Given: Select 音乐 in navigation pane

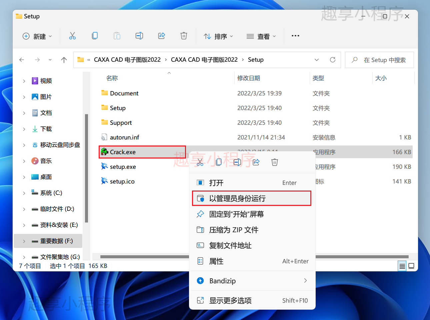Looking at the screenshot, I should 46,161.
